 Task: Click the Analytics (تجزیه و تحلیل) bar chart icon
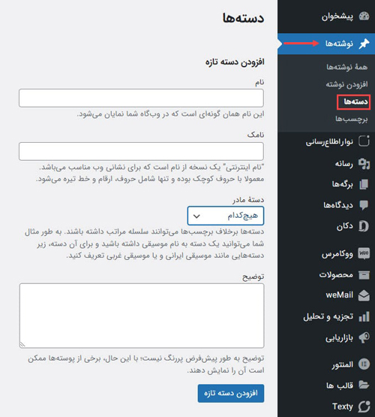coord(364,316)
